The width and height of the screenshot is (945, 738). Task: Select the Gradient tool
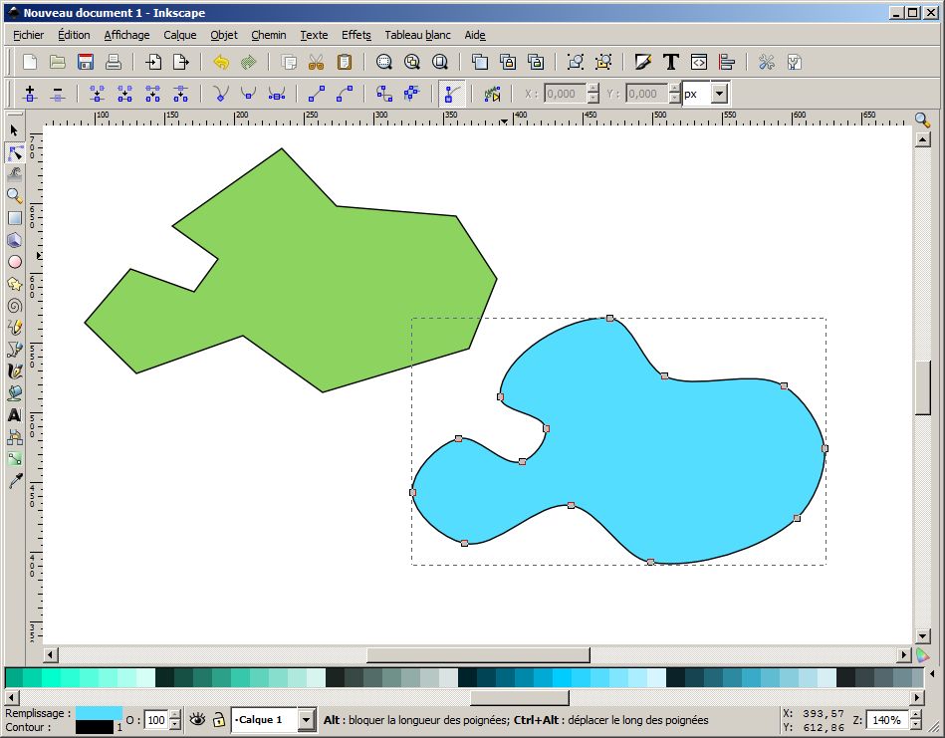point(15,459)
